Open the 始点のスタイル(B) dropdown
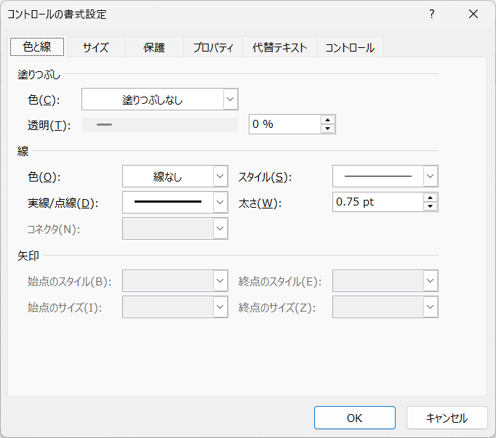496x438 pixels. tap(175, 280)
